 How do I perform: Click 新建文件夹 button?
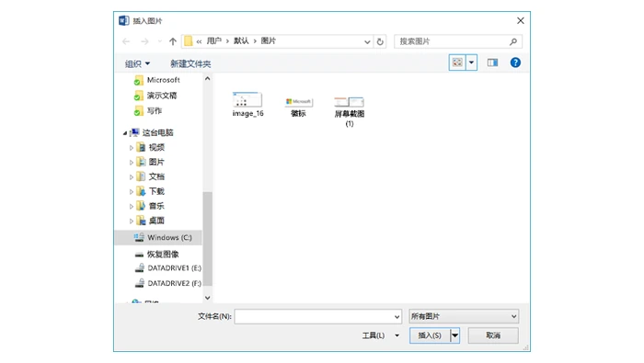click(x=190, y=64)
